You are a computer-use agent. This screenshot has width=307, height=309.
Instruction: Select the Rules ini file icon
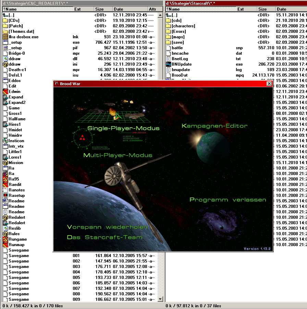click(5, 234)
